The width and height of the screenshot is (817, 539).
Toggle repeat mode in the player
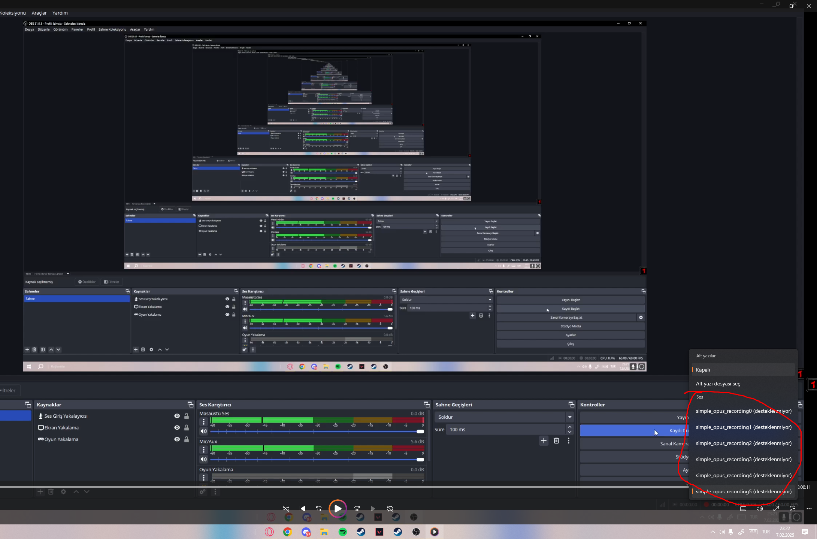(x=390, y=509)
